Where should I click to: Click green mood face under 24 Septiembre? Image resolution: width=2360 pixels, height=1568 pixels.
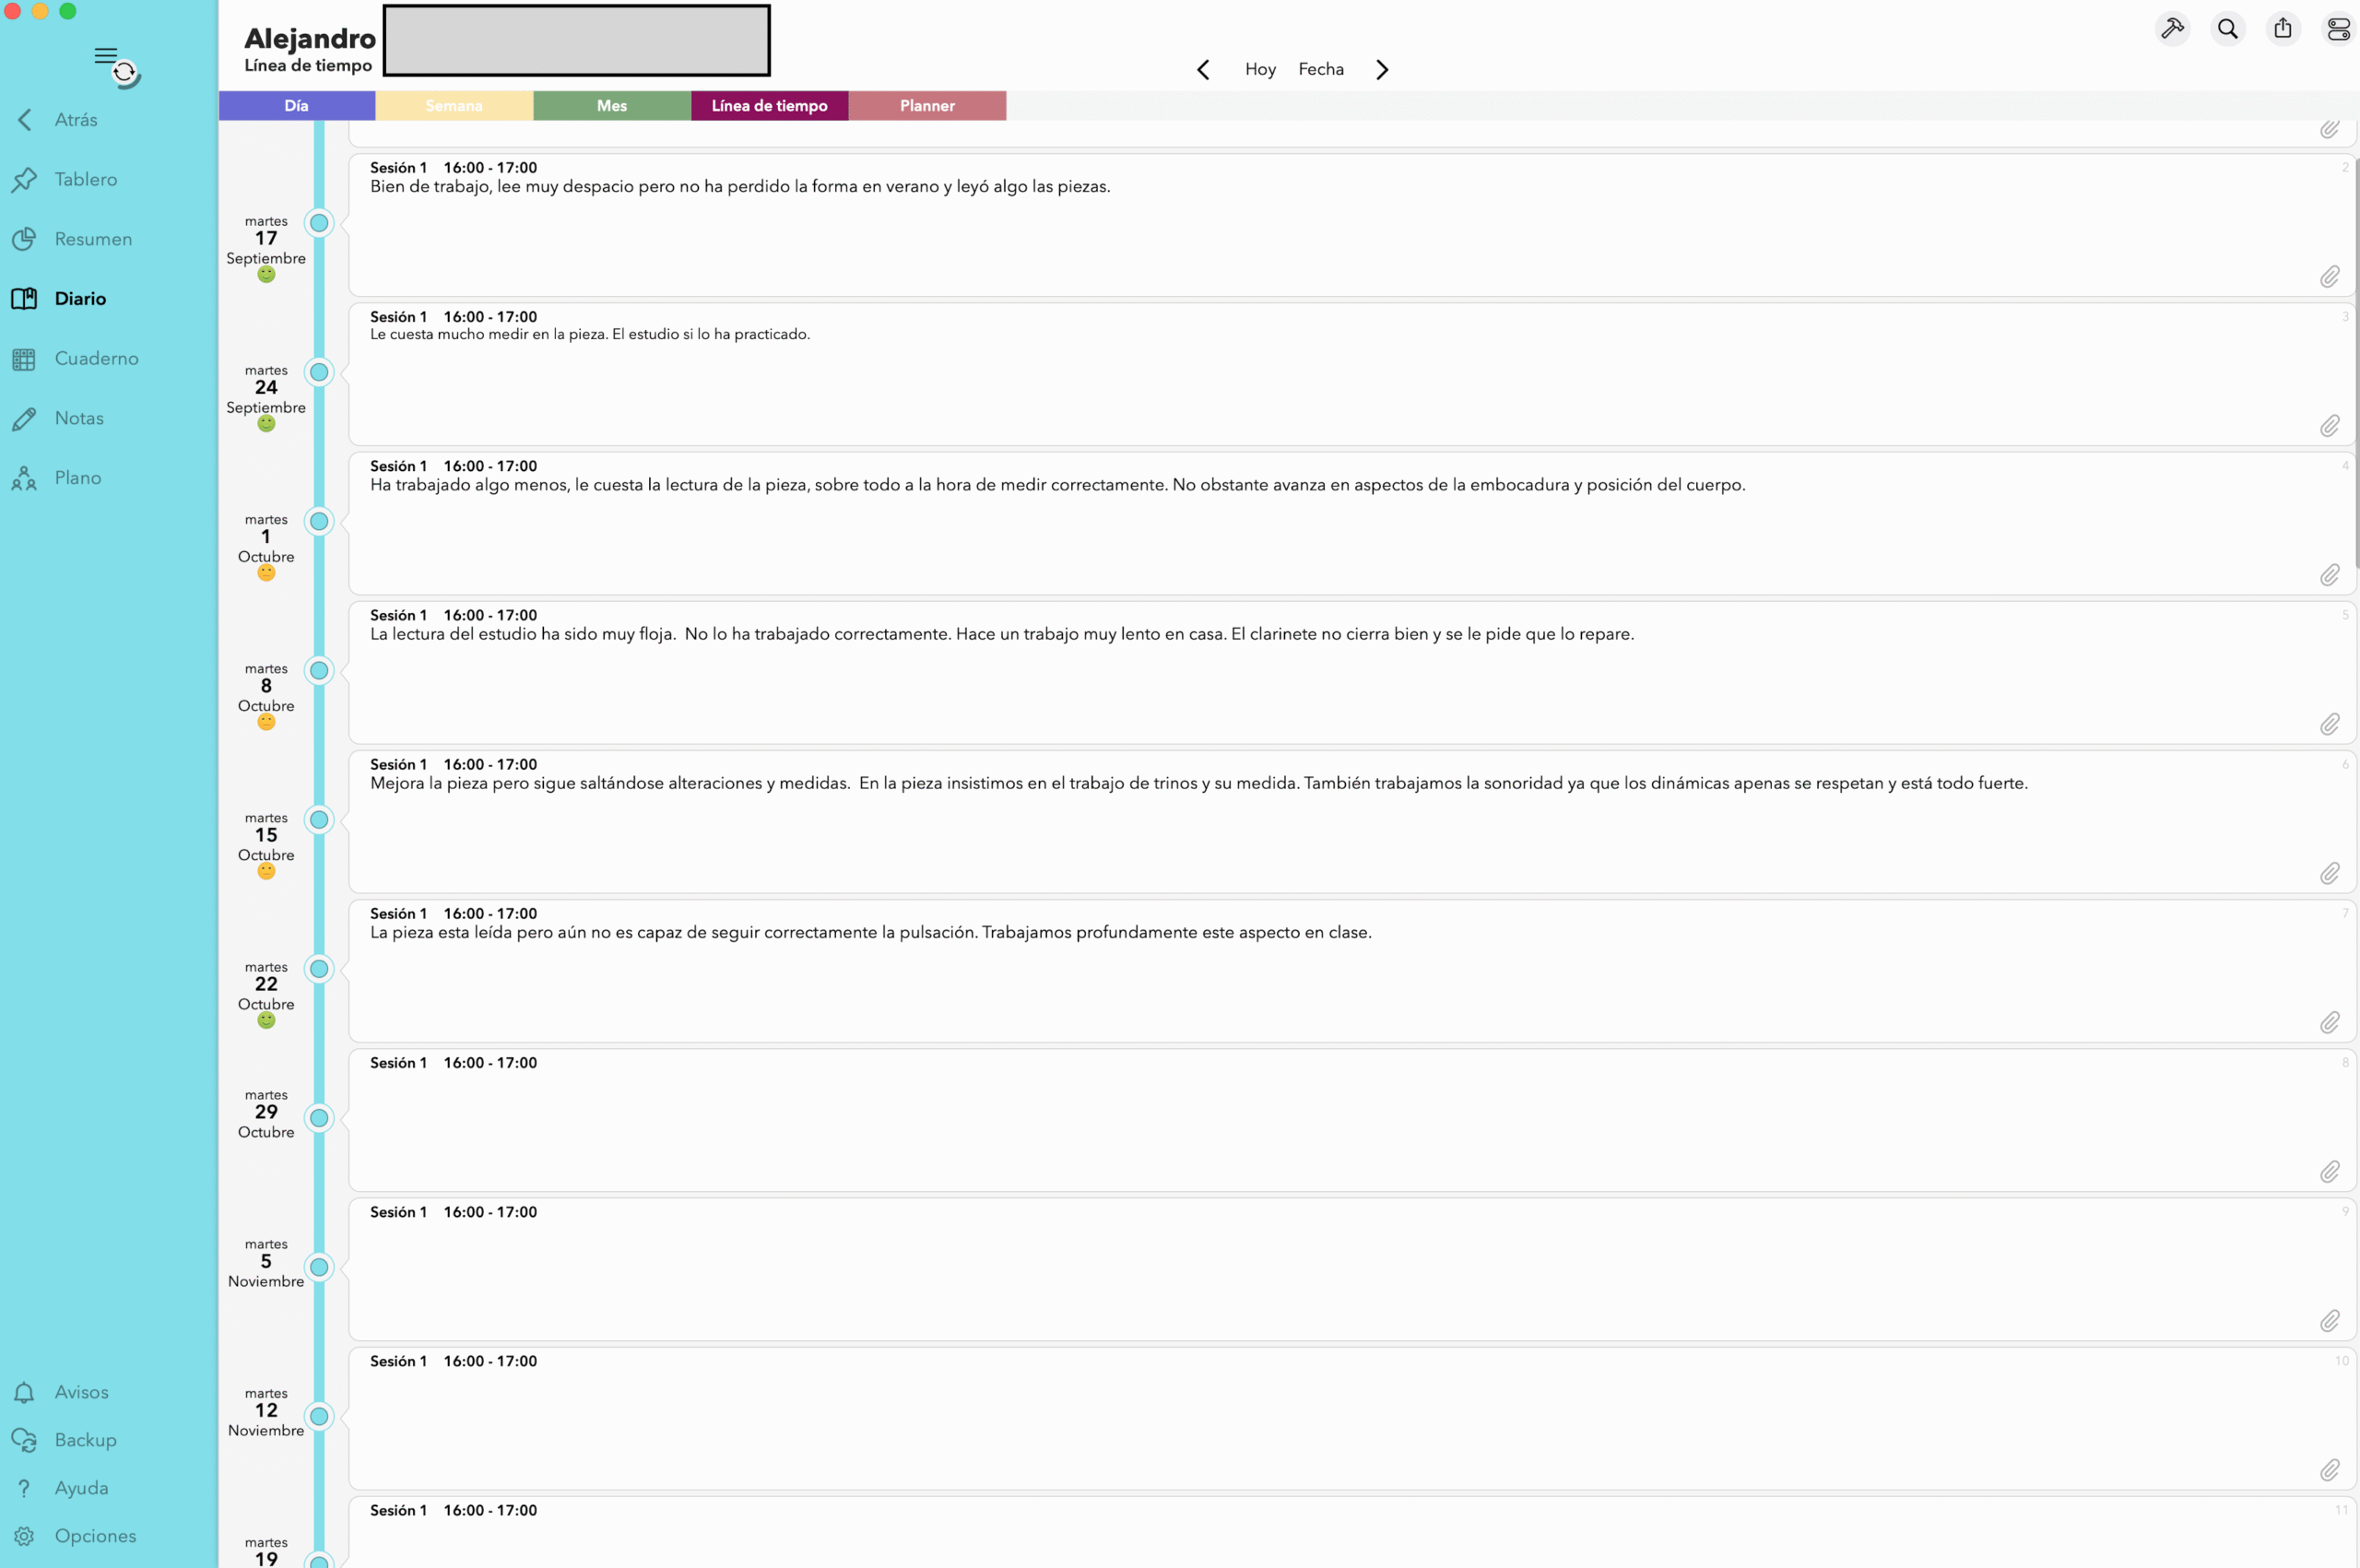266,424
